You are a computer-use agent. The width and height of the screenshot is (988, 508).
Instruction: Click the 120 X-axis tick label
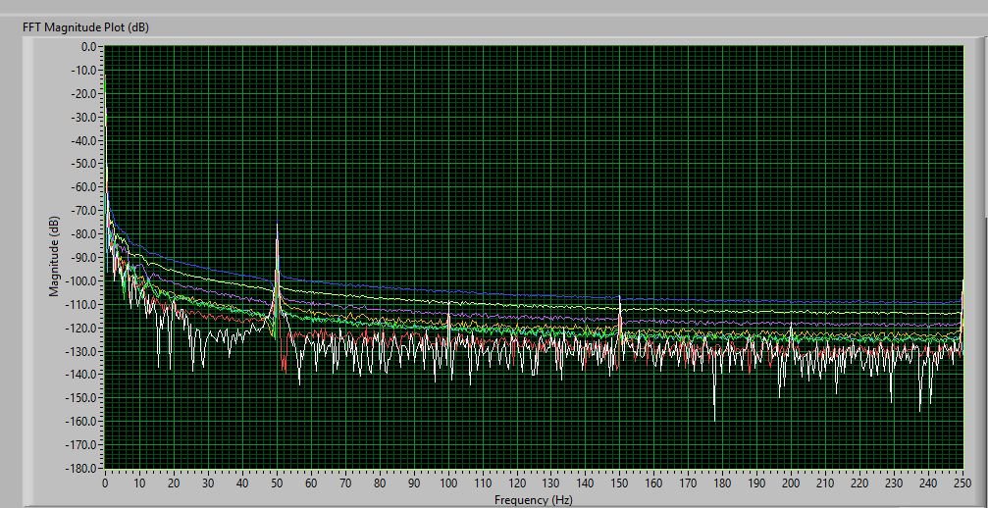517,483
